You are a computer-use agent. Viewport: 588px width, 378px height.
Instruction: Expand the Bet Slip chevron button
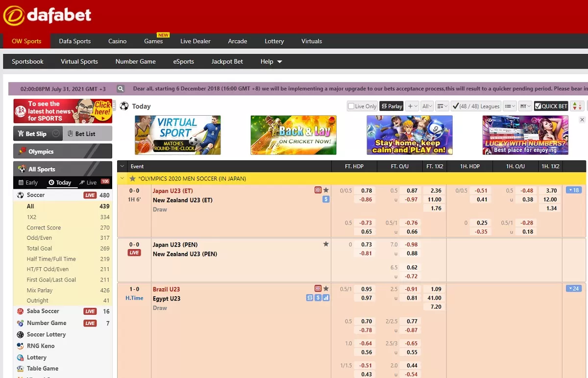click(56, 133)
